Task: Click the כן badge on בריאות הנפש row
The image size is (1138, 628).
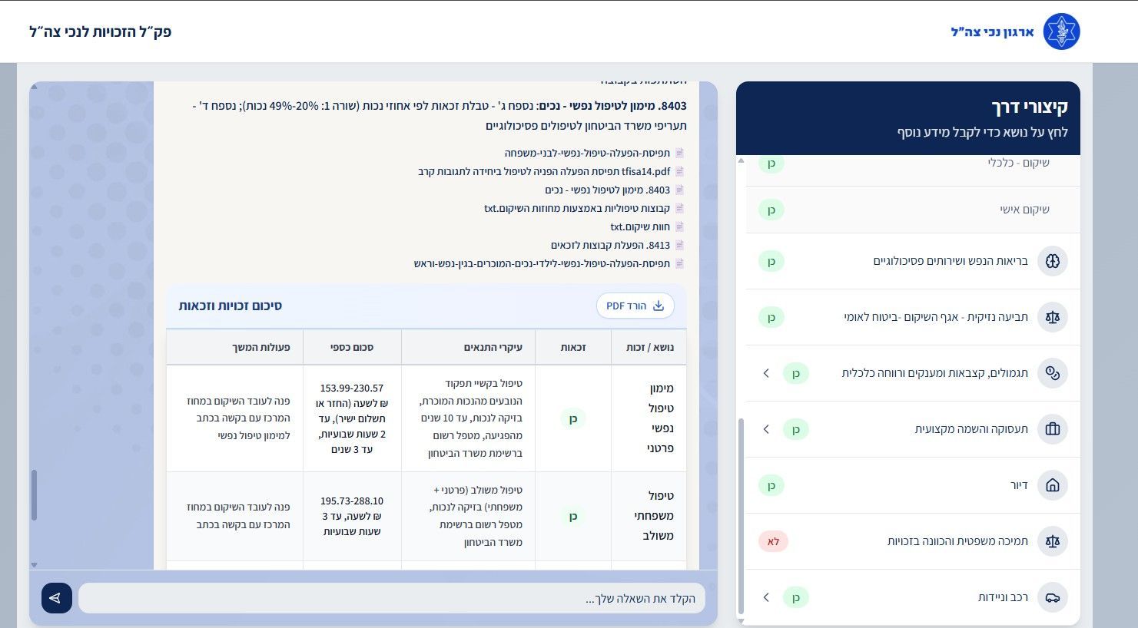Action: point(771,261)
